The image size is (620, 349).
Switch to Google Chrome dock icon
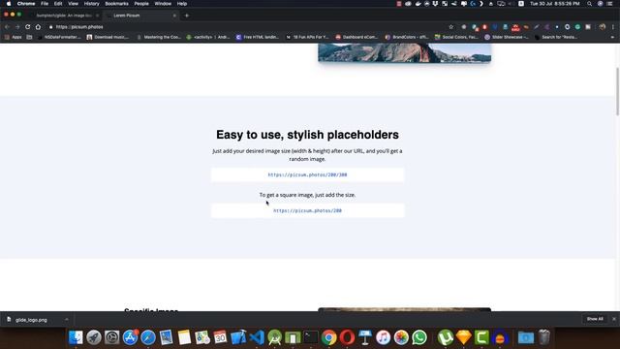click(329, 337)
